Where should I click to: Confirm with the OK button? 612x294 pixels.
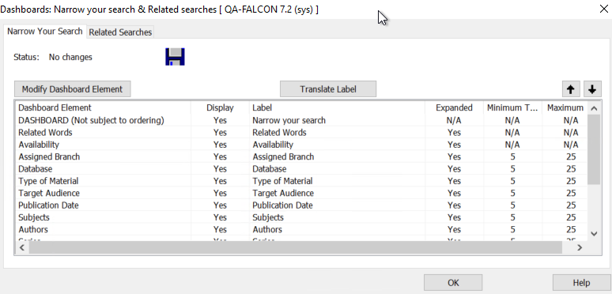(453, 283)
